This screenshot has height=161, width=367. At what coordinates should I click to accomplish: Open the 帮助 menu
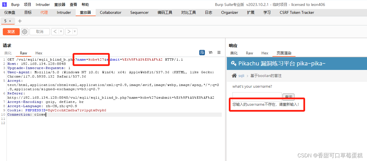(x=85, y=5)
